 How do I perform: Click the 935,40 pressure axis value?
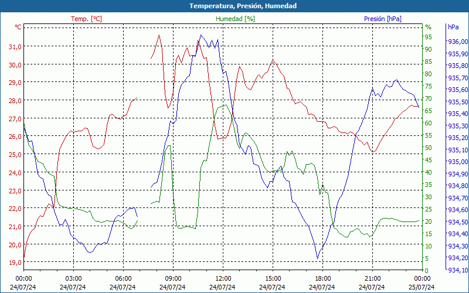(x=458, y=114)
